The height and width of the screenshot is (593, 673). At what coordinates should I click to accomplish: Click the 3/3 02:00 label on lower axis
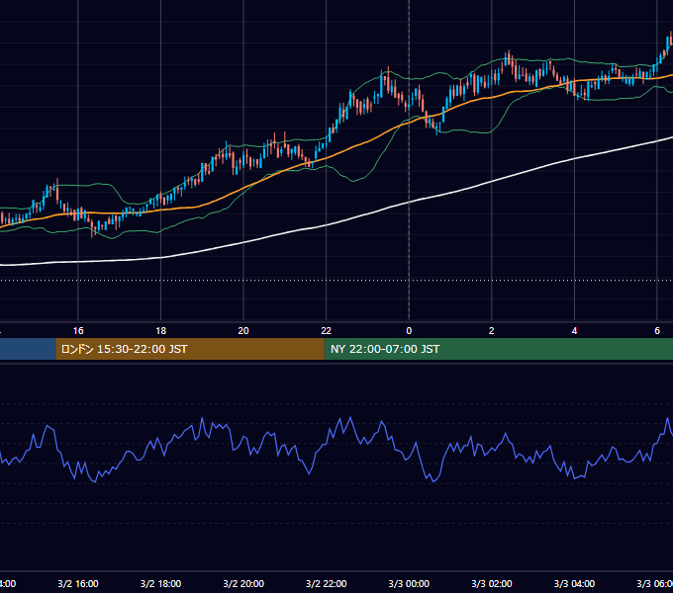click(x=492, y=583)
